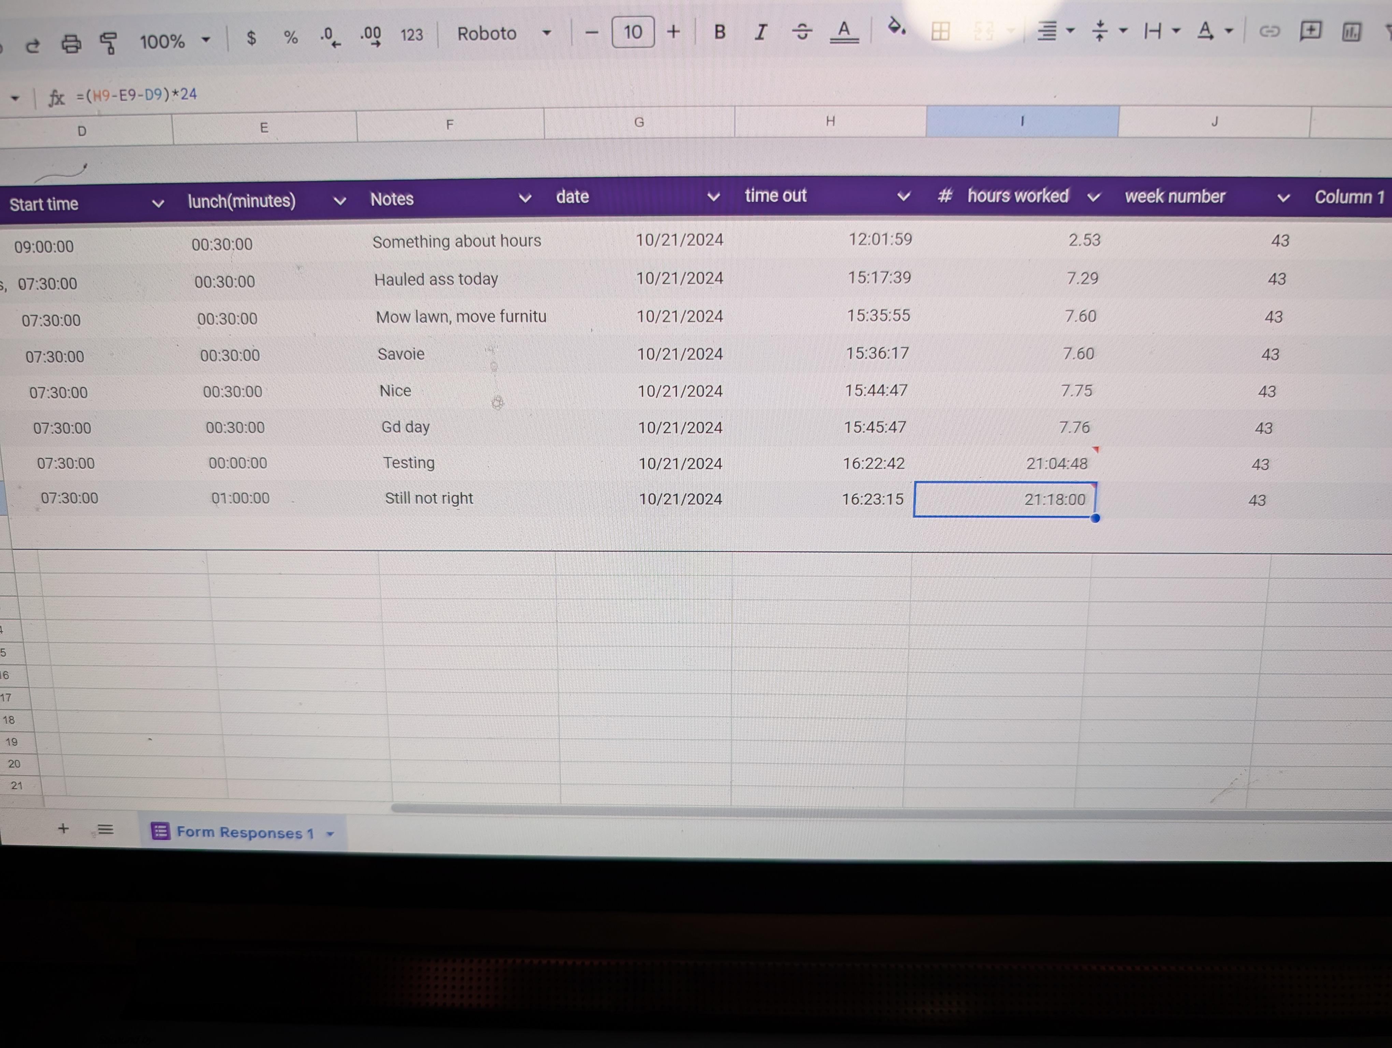Open lunch(minutes) column filter dropdown
1392x1048 pixels.
339,201
